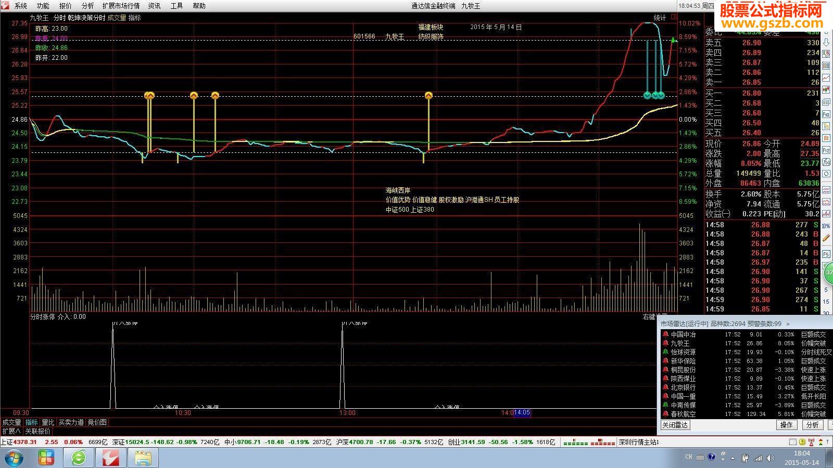
Task: Select the 九牧王 row in market radar
Action: (x=746, y=343)
